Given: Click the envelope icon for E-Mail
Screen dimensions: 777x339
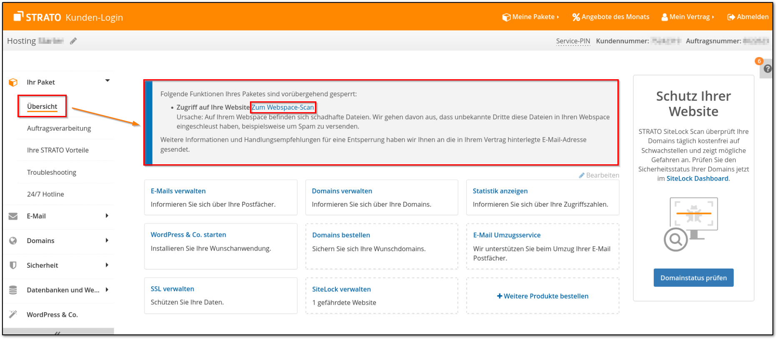Looking at the screenshot, I should coord(13,216).
